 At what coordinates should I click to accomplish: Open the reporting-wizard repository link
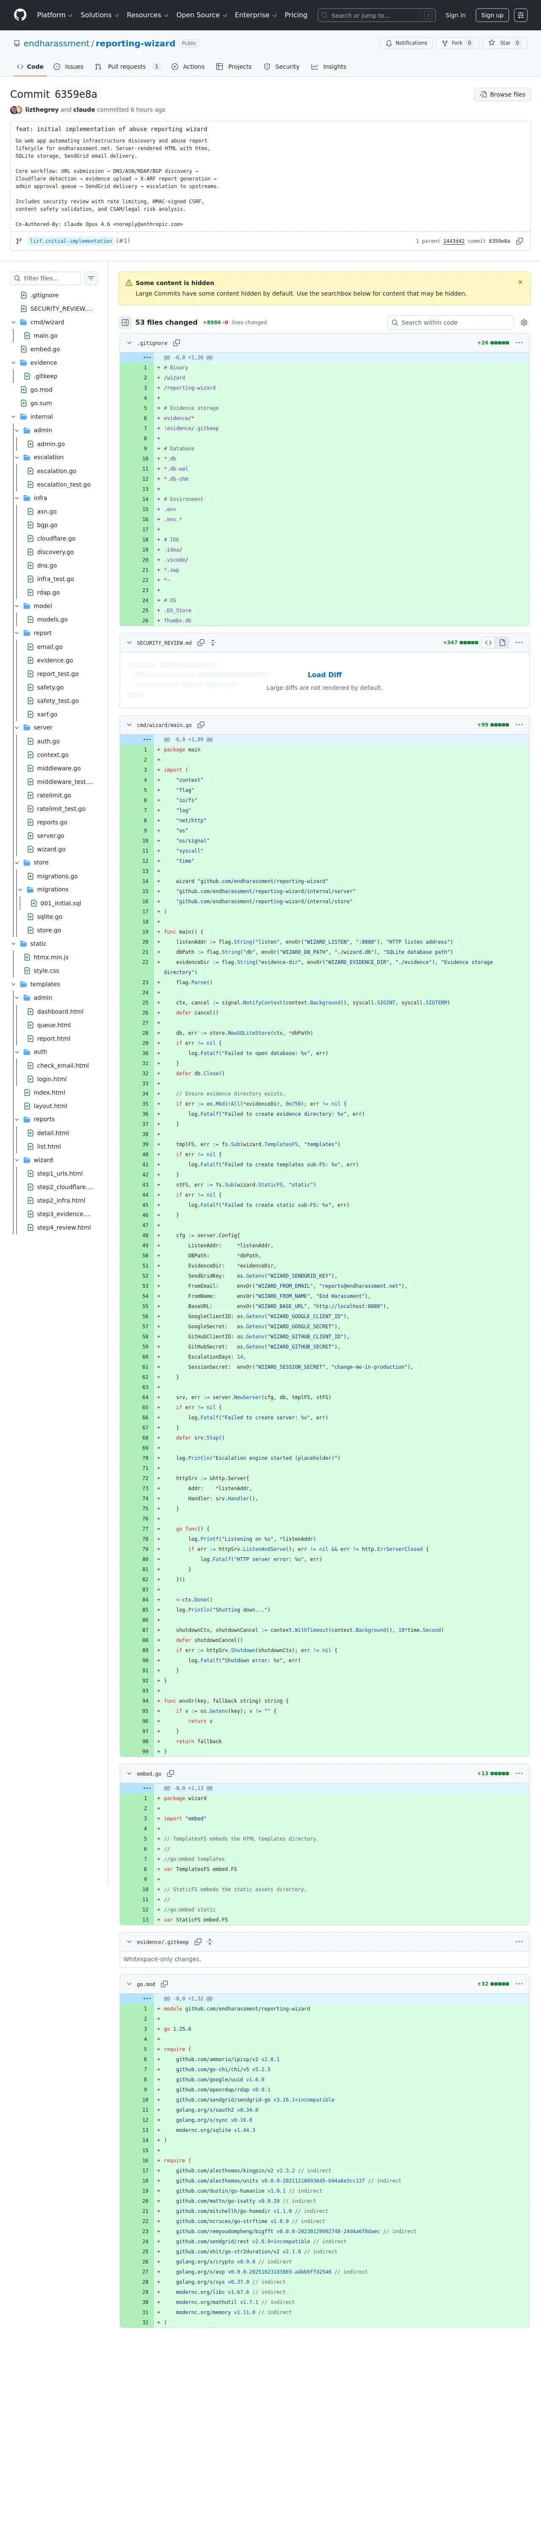pos(136,43)
